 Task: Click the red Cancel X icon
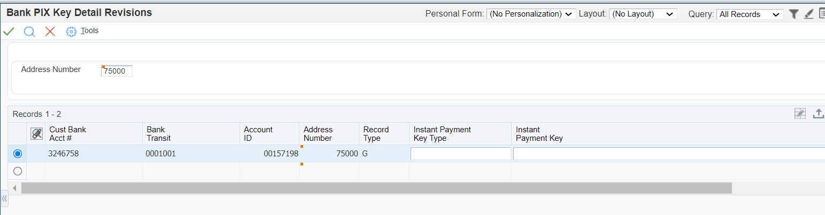click(50, 31)
